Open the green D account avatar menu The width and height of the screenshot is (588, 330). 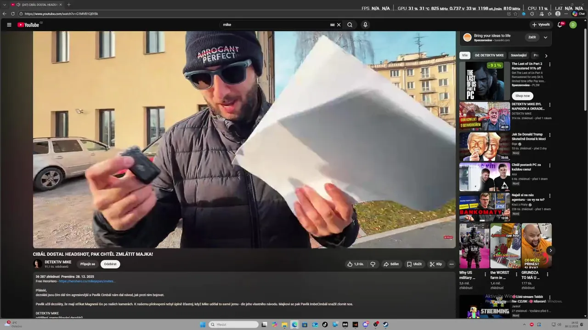(573, 25)
